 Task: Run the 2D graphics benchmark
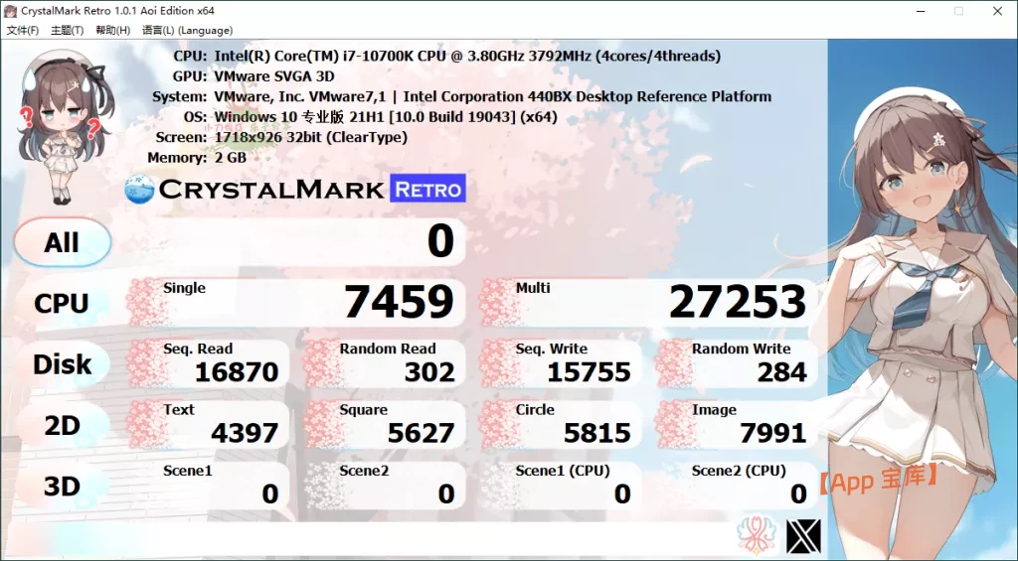coord(62,426)
